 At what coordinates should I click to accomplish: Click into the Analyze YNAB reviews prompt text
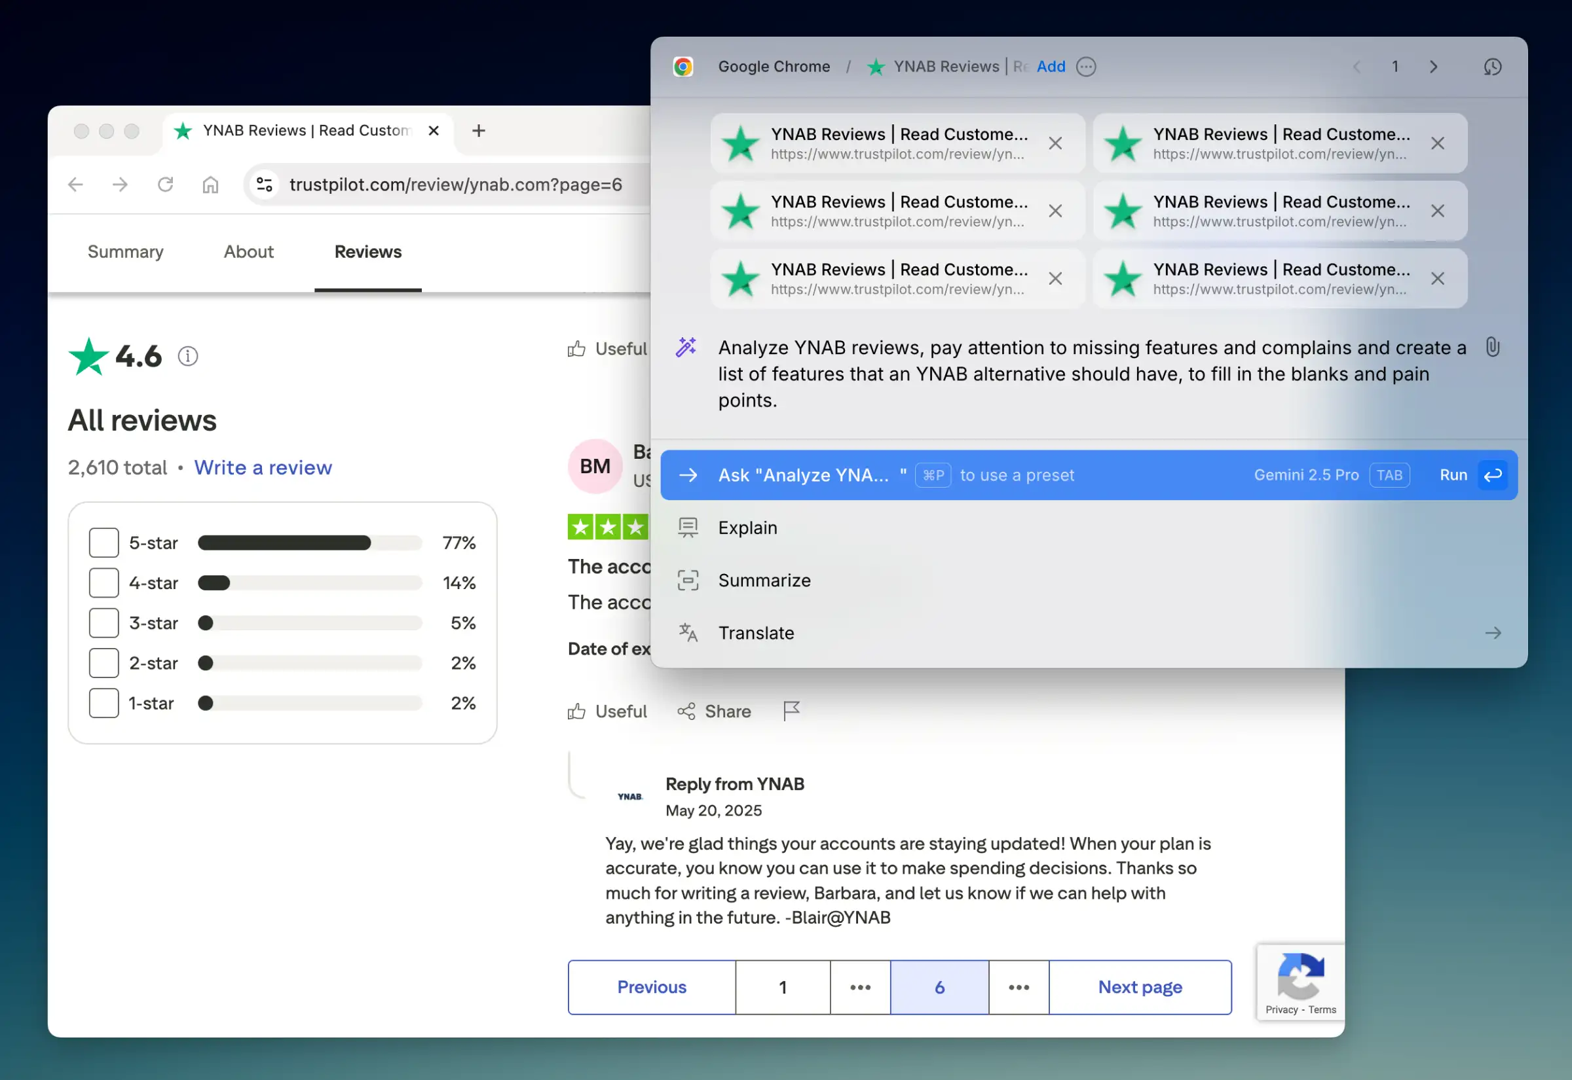[1091, 374]
